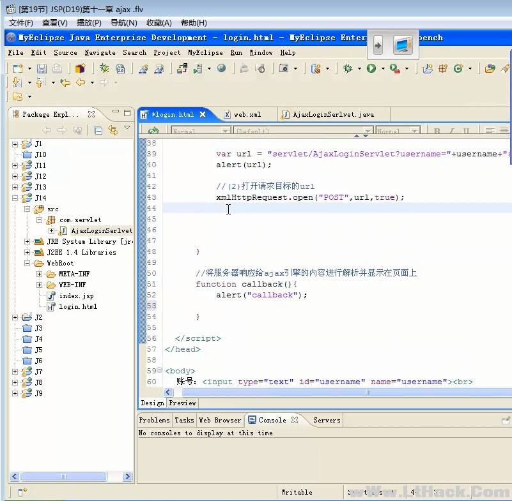Click the Save icon in the toolbar

(42, 68)
